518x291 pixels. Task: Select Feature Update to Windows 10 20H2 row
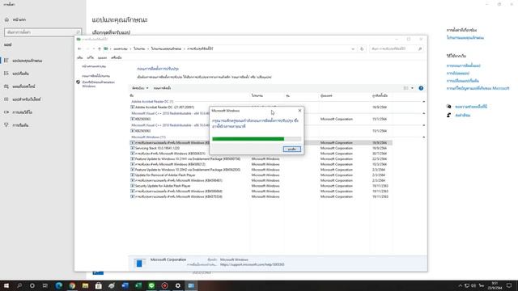261,170
